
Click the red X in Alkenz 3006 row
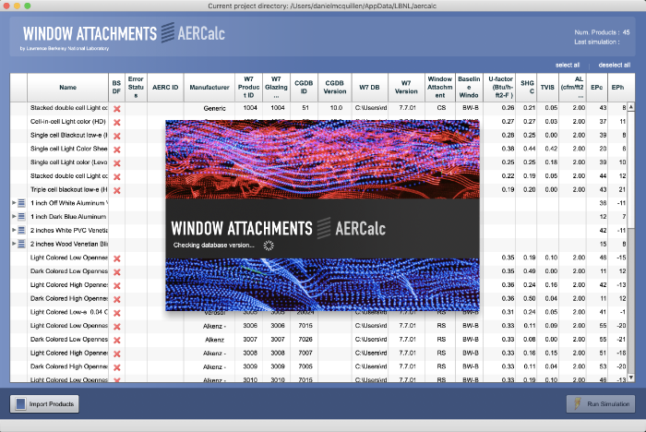117,327
